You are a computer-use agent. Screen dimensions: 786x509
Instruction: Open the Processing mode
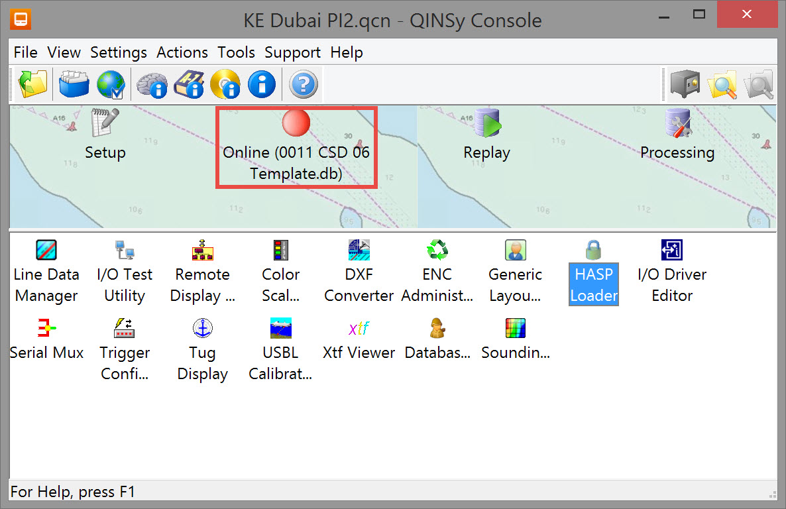(677, 135)
